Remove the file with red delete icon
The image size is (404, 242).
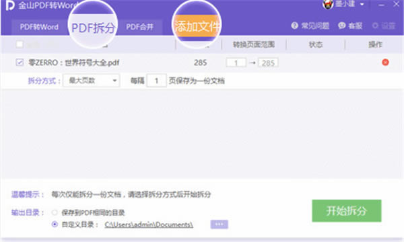[x=385, y=63]
